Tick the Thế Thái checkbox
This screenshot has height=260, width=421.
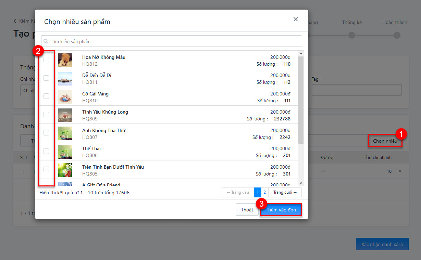[46, 151]
